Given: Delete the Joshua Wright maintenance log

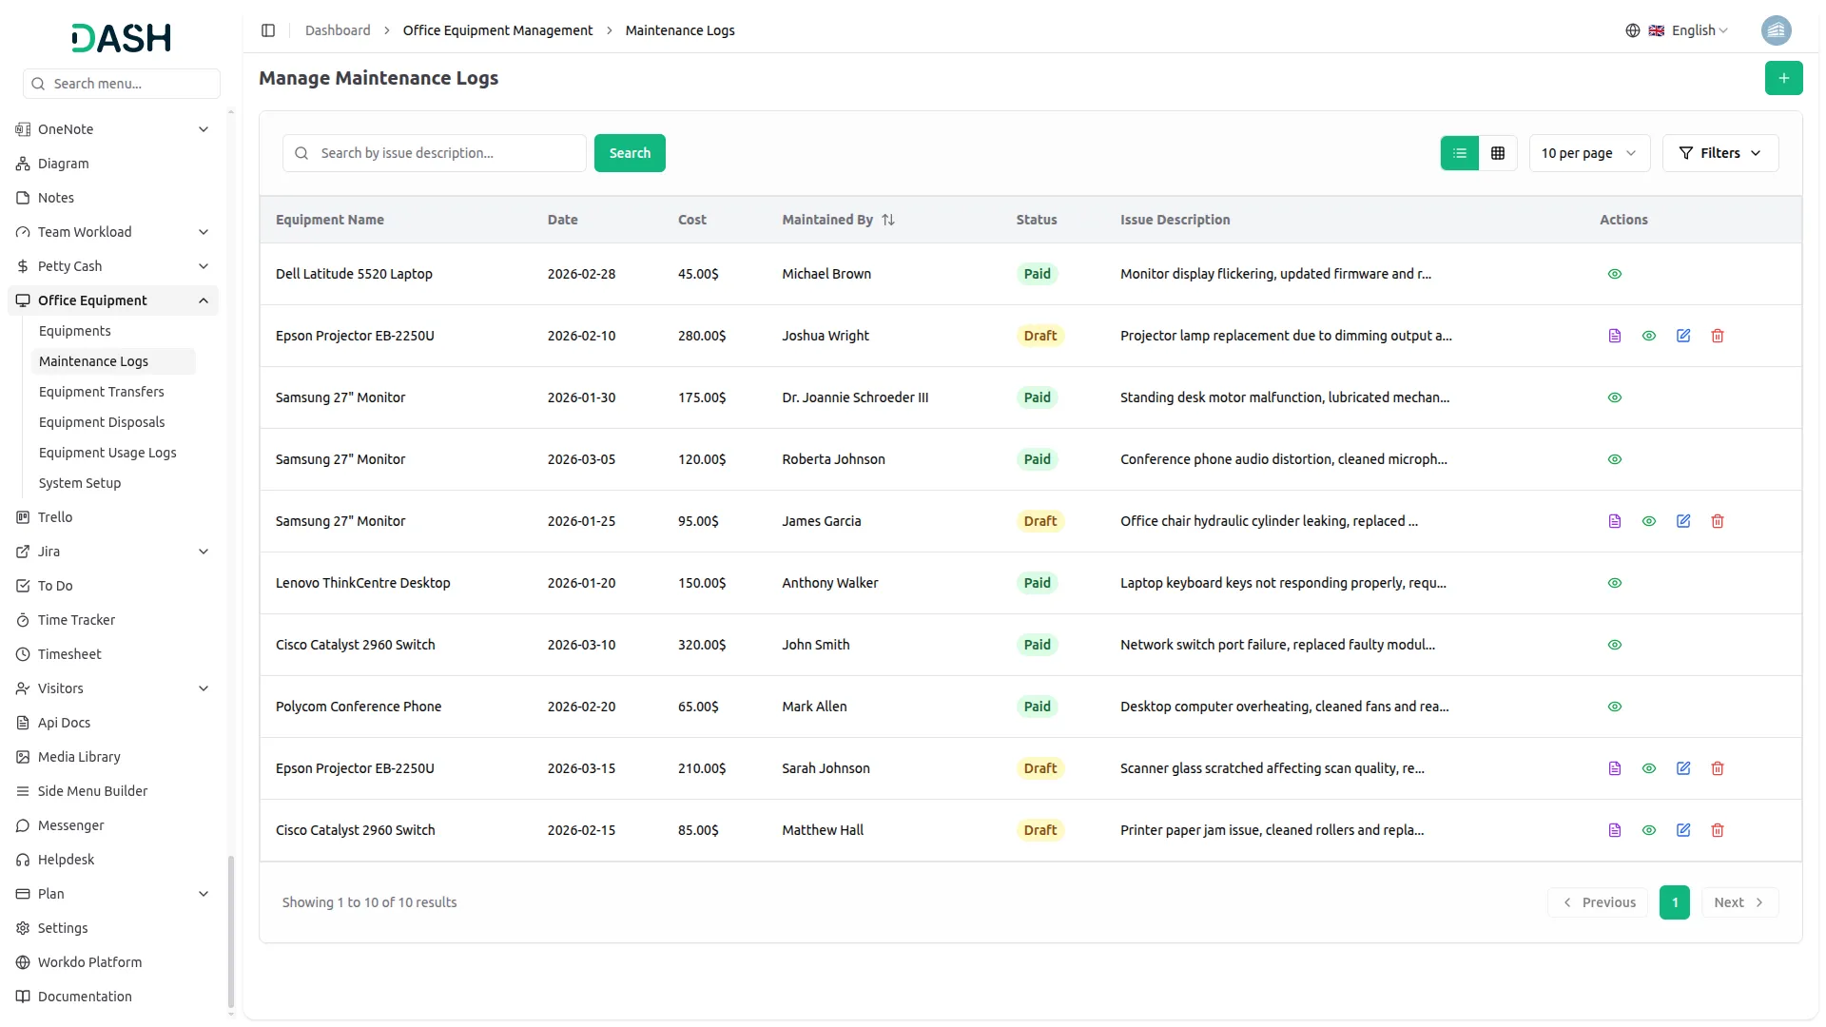Looking at the screenshot, I should pyautogui.click(x=1717, y=336).
